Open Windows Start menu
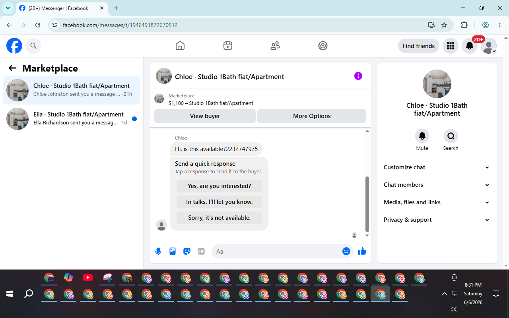509x318 pixels. pos(10,294)
